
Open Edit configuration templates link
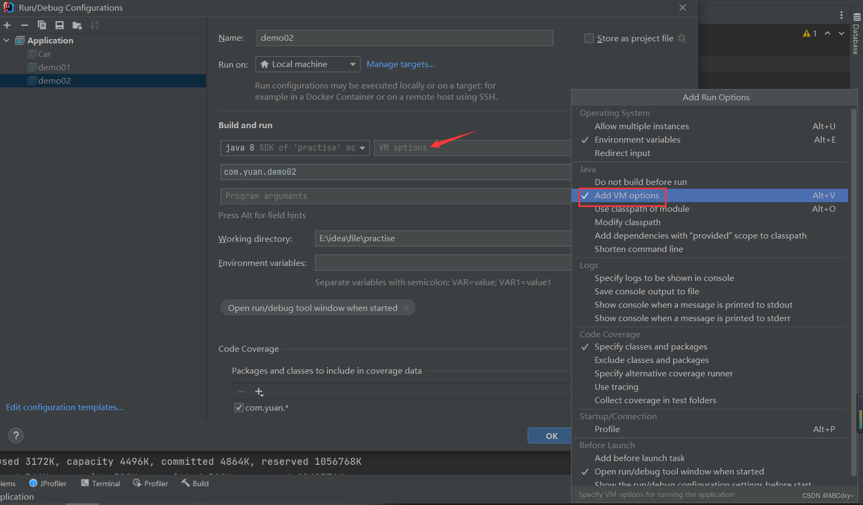pyautogui.click(x=63, y=407)
